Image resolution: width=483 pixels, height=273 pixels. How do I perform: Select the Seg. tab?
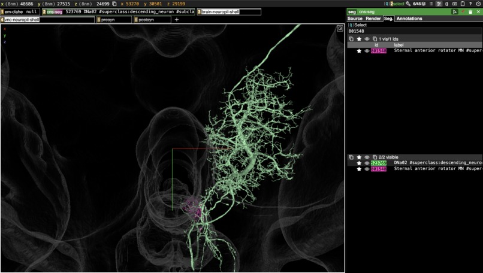(388, 19)
